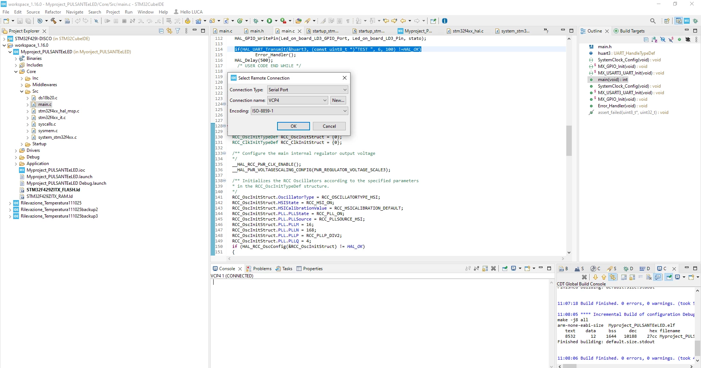Screen dimensions: 701x368
Task: Click the Build hammer icon in toolbar
Action: click(x=53, y=21)
